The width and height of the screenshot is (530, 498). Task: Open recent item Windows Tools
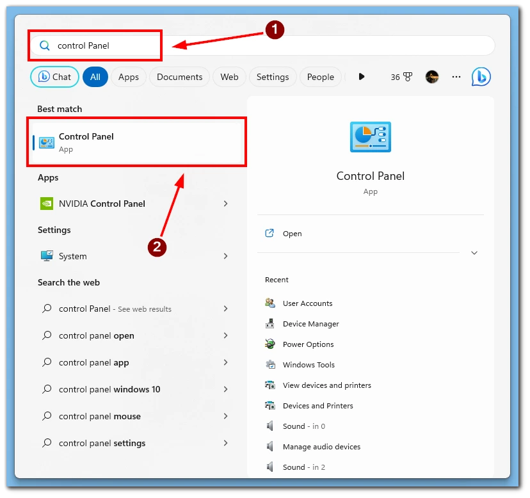[309, 365]
